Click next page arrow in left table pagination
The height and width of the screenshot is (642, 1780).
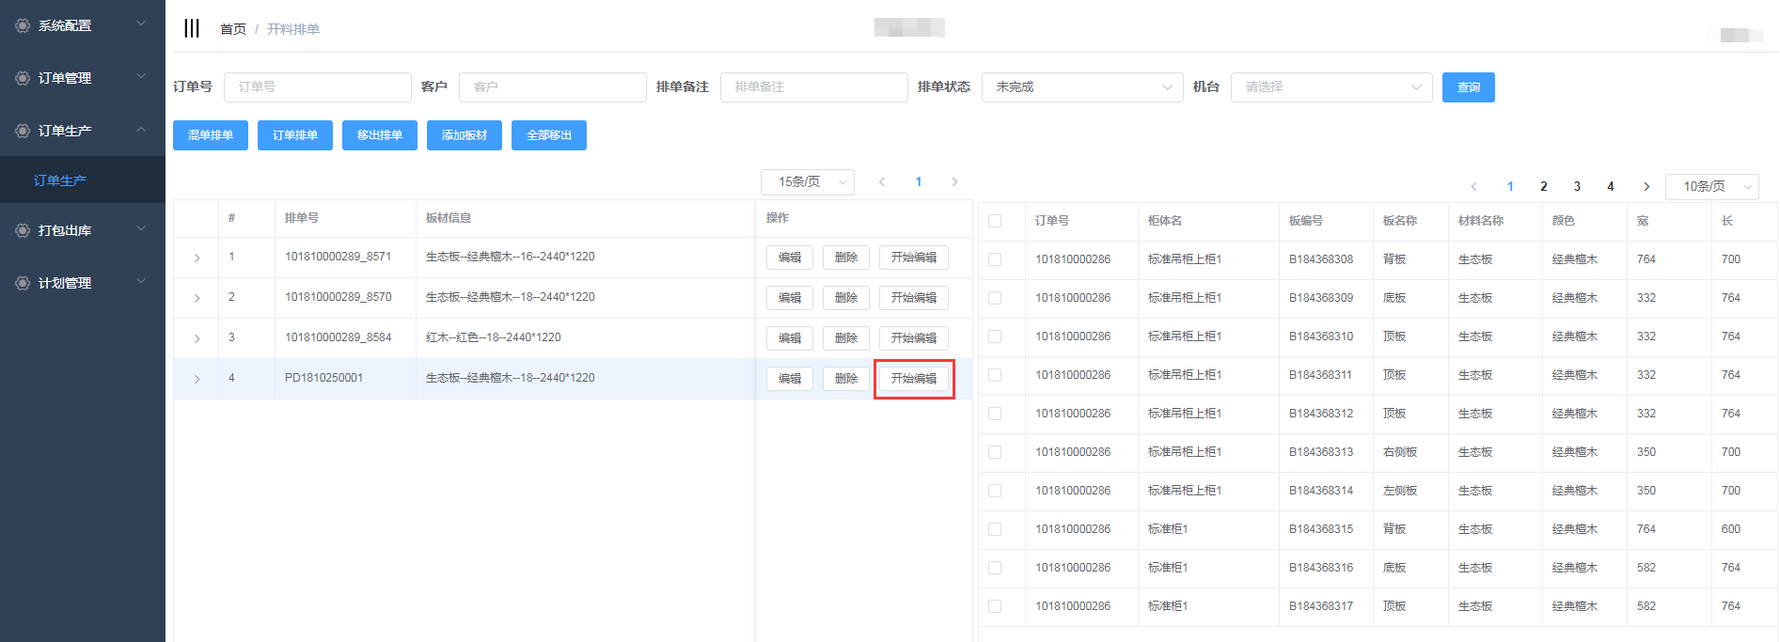click(x=954, y=182)
